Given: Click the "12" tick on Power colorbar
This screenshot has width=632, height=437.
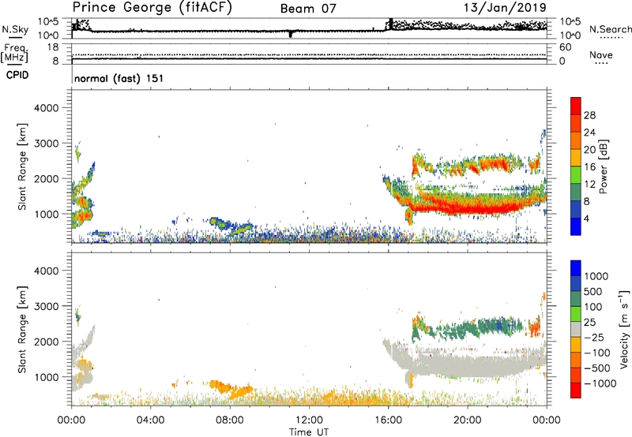Looking at the screenshot, I should coord(589,185).
